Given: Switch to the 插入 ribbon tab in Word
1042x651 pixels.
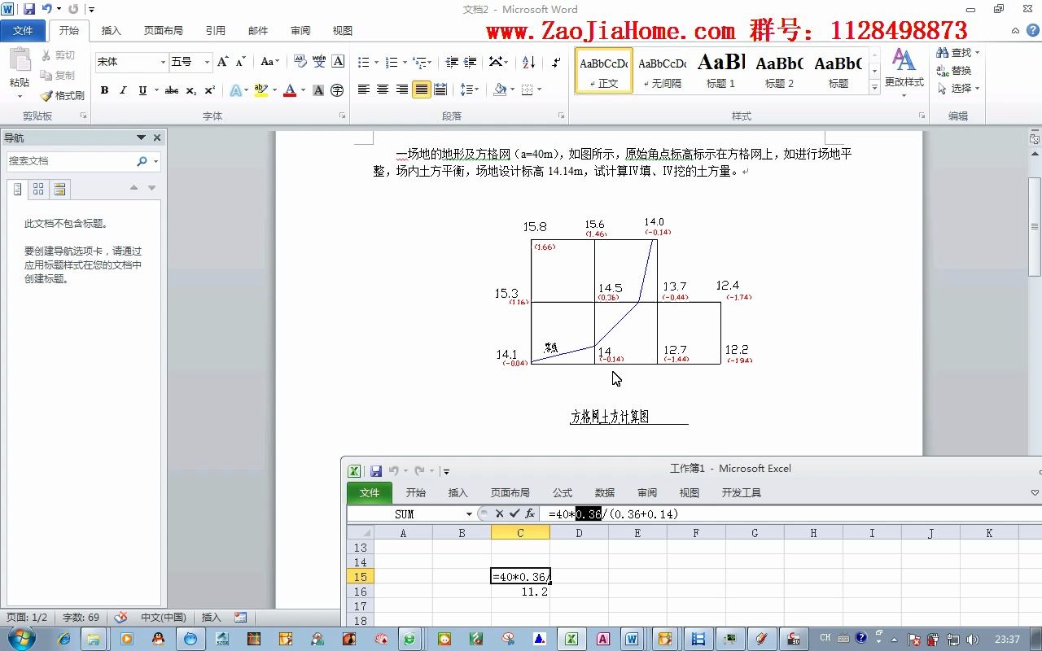Looking at the screenshot, I should [111, 30].
